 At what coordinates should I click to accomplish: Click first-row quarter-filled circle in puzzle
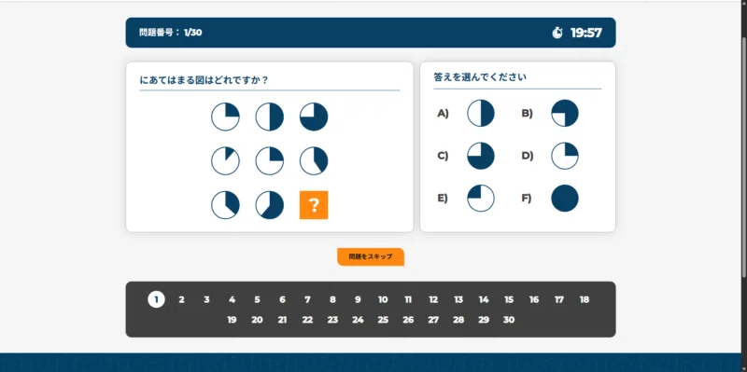coord(225,117)
